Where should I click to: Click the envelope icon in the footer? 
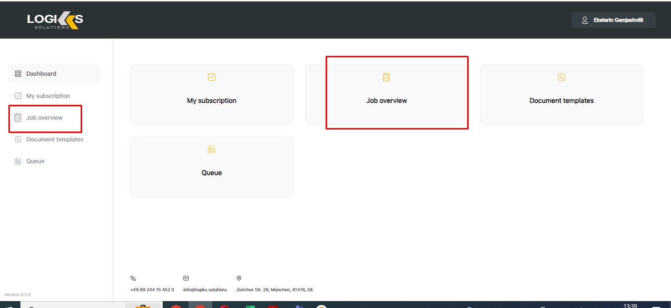(186, 278)
